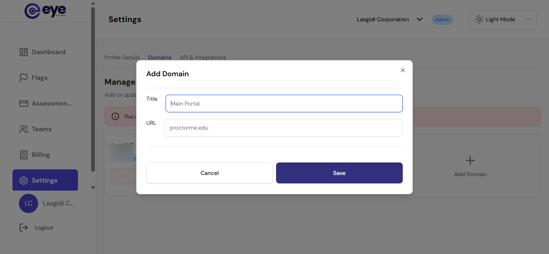The image size is (549, 254).
Task: Switch to API & Integrations tab
Action: click(203, 57)
